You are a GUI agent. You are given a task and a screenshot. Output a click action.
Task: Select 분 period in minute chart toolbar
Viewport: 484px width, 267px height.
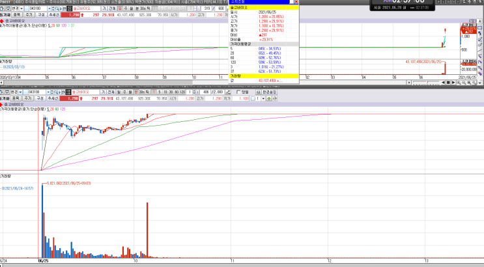135,92
